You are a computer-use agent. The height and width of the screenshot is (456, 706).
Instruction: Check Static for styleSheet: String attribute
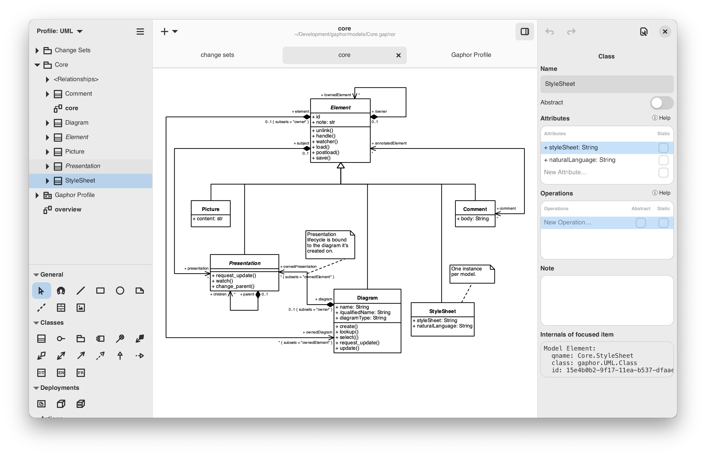[x=663, y=147]
